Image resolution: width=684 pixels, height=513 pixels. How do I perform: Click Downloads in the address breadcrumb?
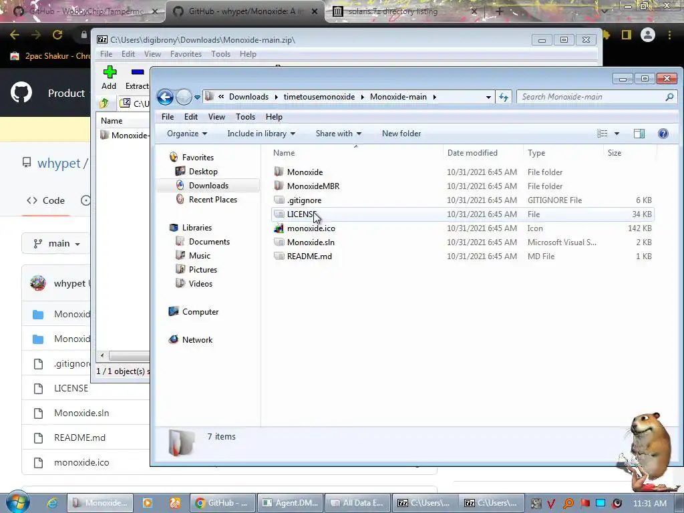[x=248, y=97]
